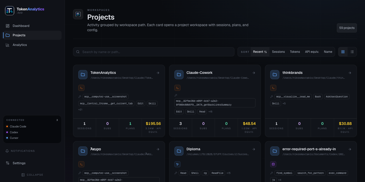
Task: Click the Claude-Cowork project title
Action: pyautogui.click(x=199, y=73)
